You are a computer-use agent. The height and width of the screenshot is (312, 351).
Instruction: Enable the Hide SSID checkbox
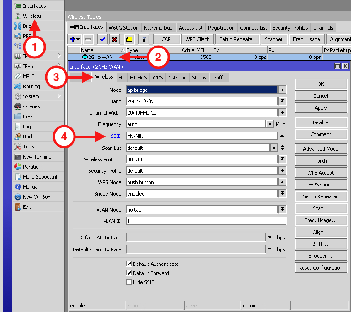[x=129, y=282]
